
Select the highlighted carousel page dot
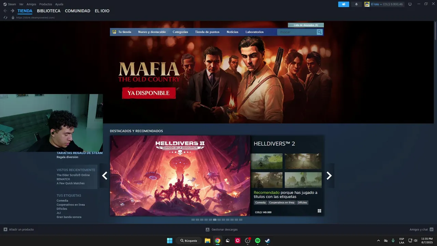click(215, 220)
